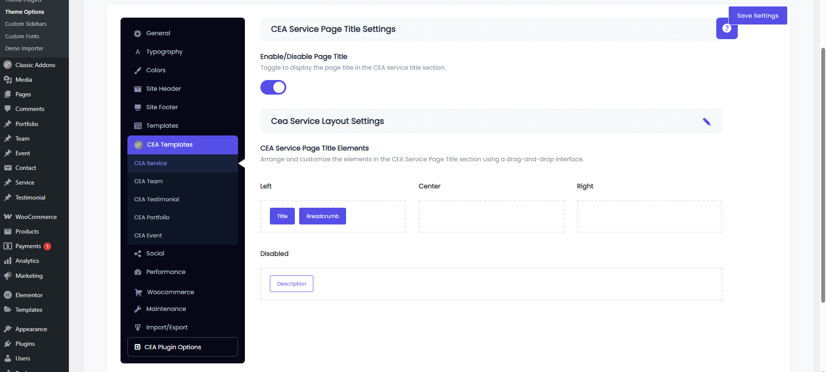
Task: Disable the Page Title toggle switch
Action: pyautogui.click(x=273, y=87)
